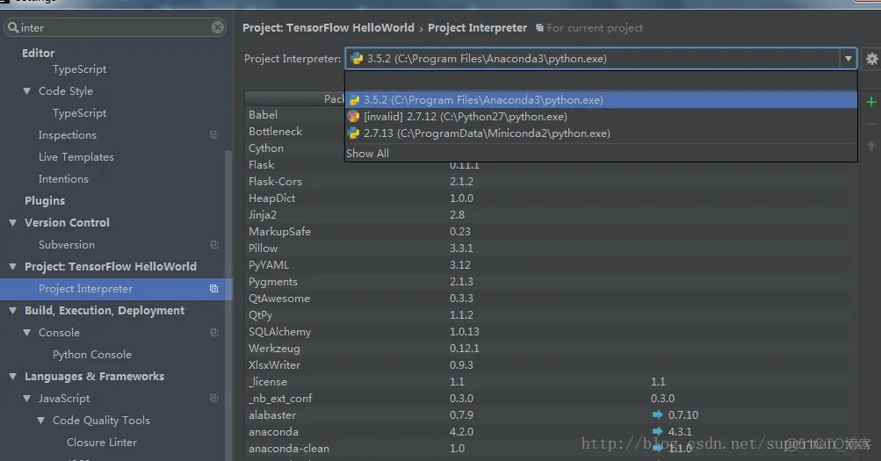
Task: Select TypeScript under Code Style
Action: coord(79,113)
